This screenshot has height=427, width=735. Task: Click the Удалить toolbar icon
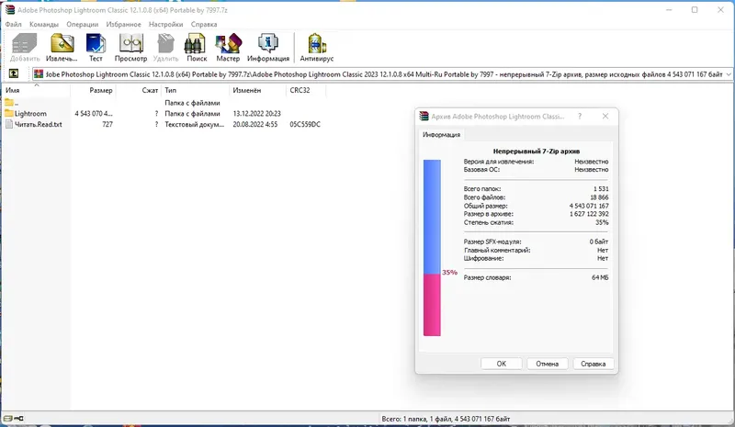coord(165,43)
